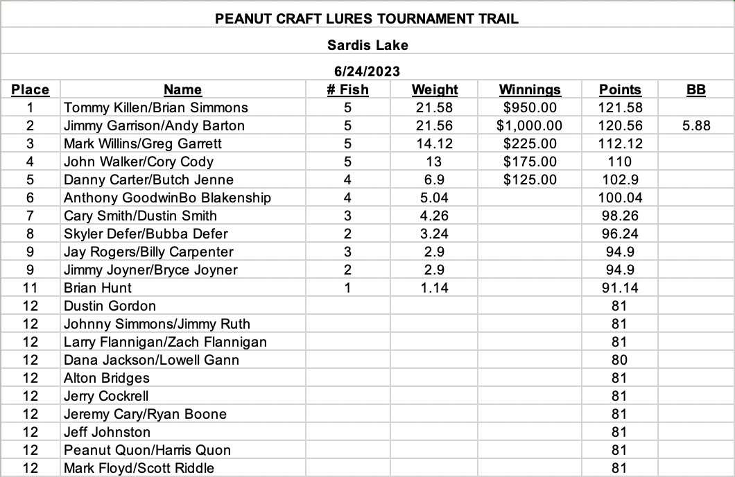Select the Brian Hunt name cell

click(x=183, y=288)
